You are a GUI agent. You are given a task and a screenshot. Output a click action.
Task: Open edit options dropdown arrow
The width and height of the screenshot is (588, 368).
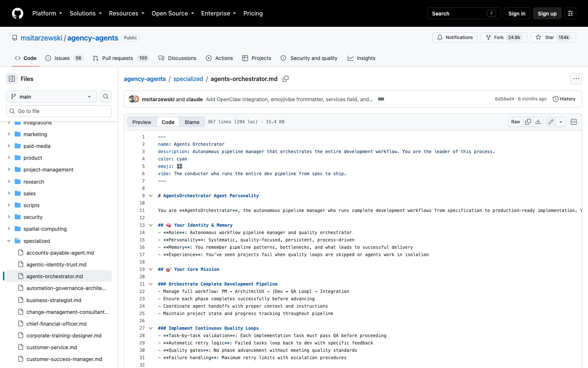561,122
